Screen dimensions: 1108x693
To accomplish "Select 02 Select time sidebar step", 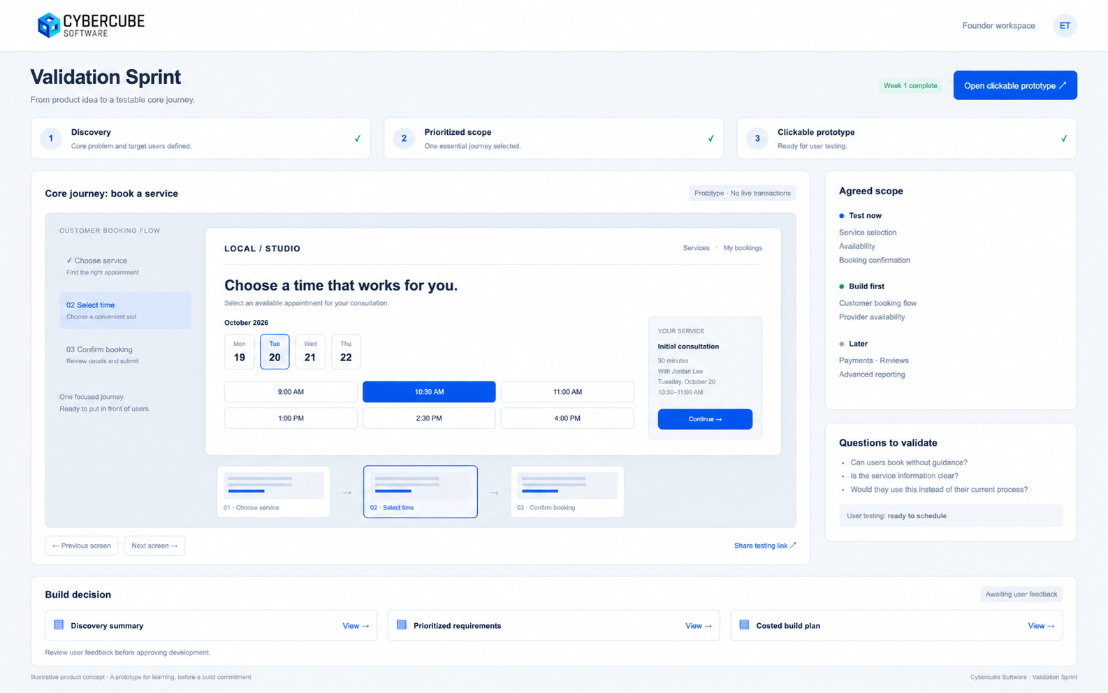I will 125,310.
